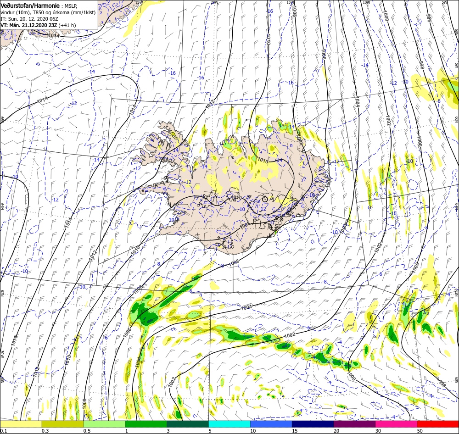Screen dimensions: 459x434
Task: Click the light green 0.5–1 legend swatch
Action: pyautogui.click(x=104, y=424)
